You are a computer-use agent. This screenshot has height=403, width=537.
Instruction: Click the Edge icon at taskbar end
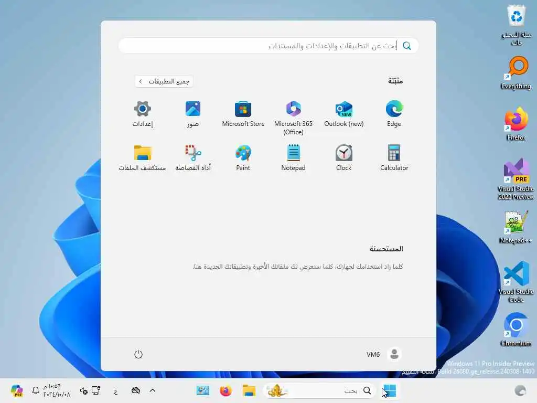click(520, 390)
